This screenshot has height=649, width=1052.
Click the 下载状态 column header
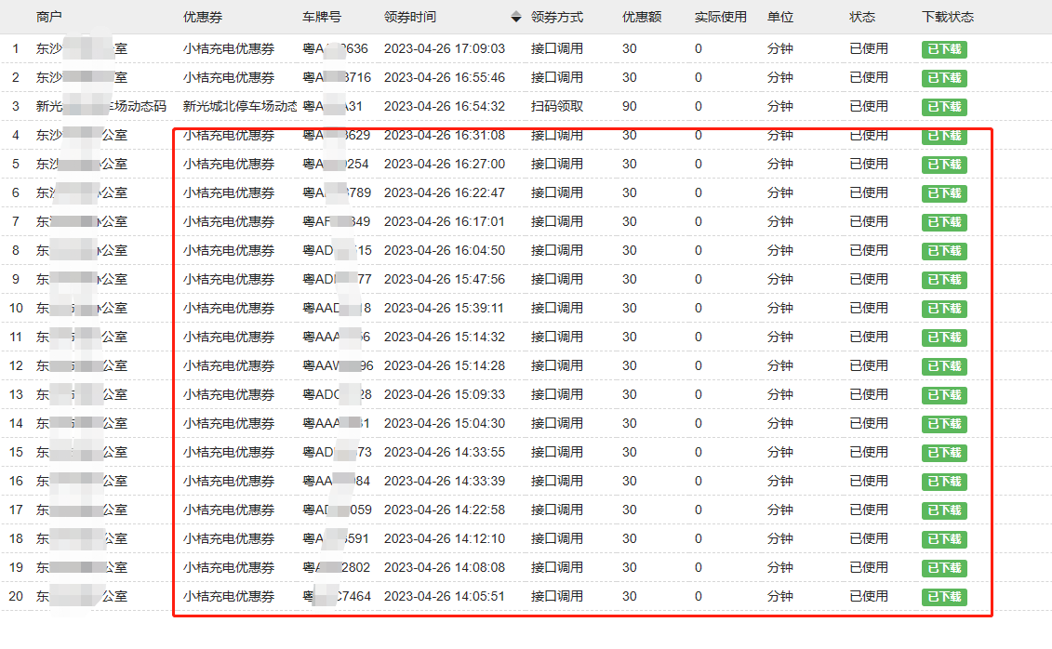click(947, 18)
